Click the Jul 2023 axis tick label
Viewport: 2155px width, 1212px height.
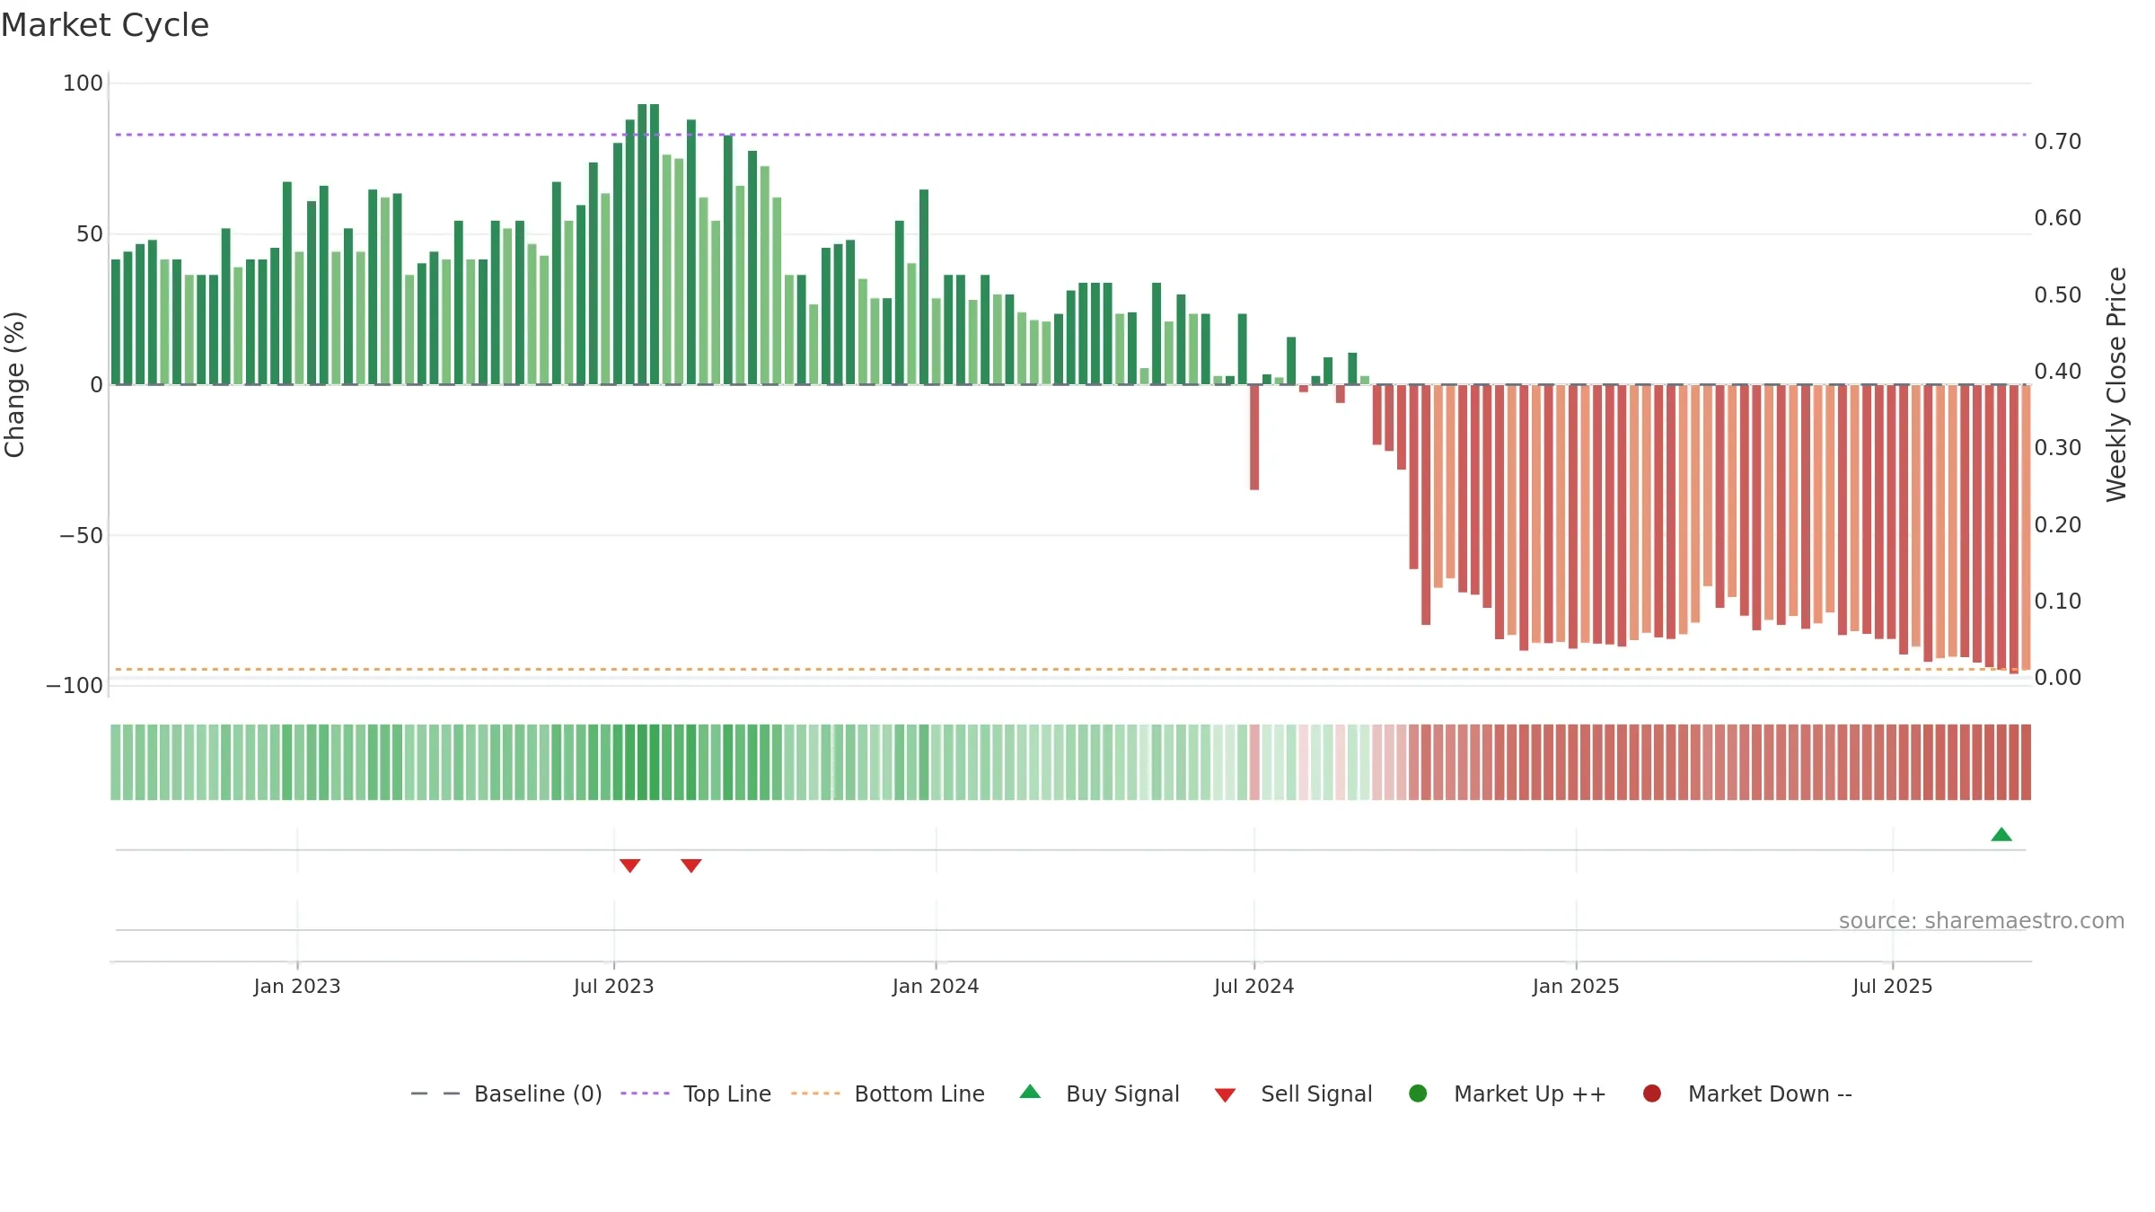click(x=614, y=987)
